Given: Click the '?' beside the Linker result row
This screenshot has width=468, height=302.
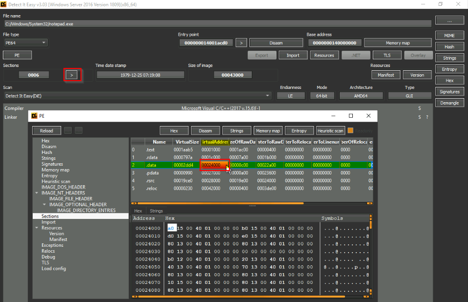Looking at the screenshot, I should point(427,117).
